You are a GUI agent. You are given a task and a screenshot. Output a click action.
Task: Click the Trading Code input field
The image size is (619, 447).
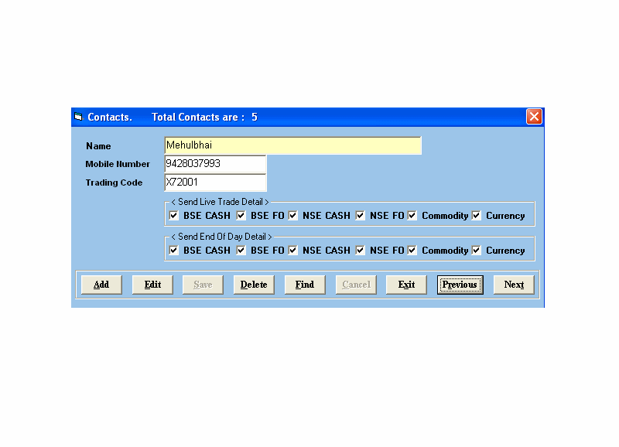point(215,183)
